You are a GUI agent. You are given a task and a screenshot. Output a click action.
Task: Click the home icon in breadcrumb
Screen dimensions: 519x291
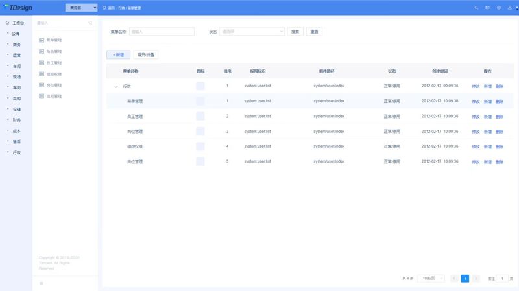pos(104,8)
